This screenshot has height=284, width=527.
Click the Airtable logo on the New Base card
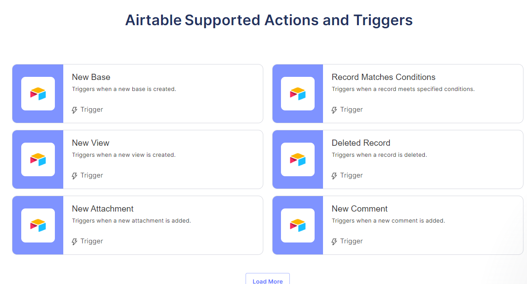(38, 93)
